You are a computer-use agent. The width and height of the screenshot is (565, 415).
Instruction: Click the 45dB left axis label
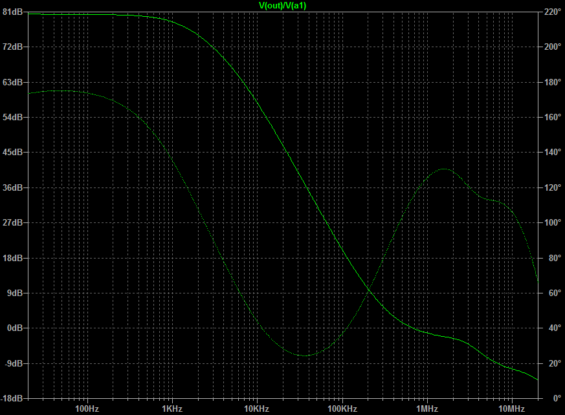click(12, 153)
